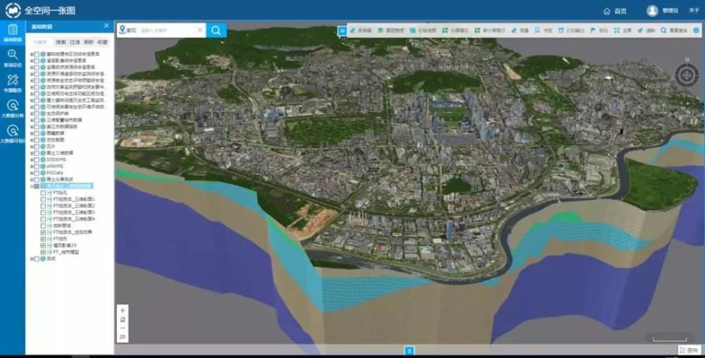
Task: Select the 测量 measure tool
Action: [520, 30]
